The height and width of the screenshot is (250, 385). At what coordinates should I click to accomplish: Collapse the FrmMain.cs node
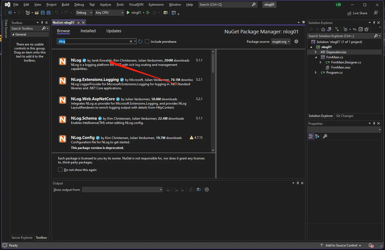pyautogui.click(x=316, y=57)
